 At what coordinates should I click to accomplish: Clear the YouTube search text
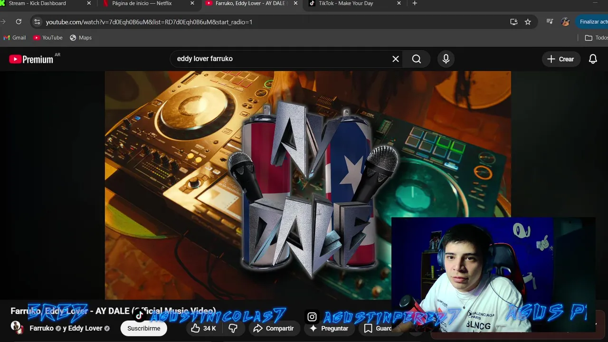pos(396,59)
